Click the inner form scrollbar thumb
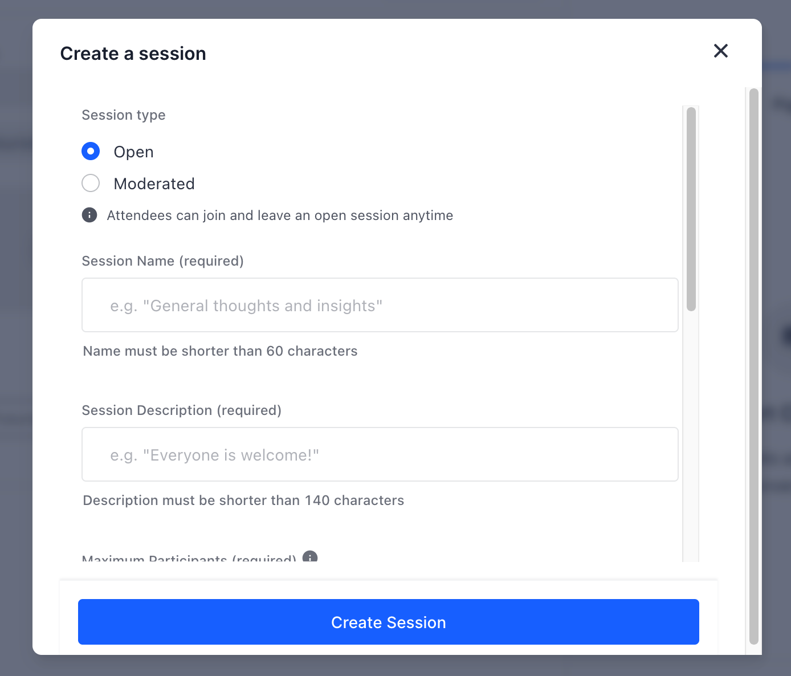This screenshot has width=791, height=676. coord(691,209)
